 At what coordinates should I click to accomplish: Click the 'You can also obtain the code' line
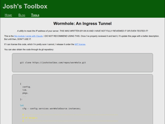click(x=29, y=50)
